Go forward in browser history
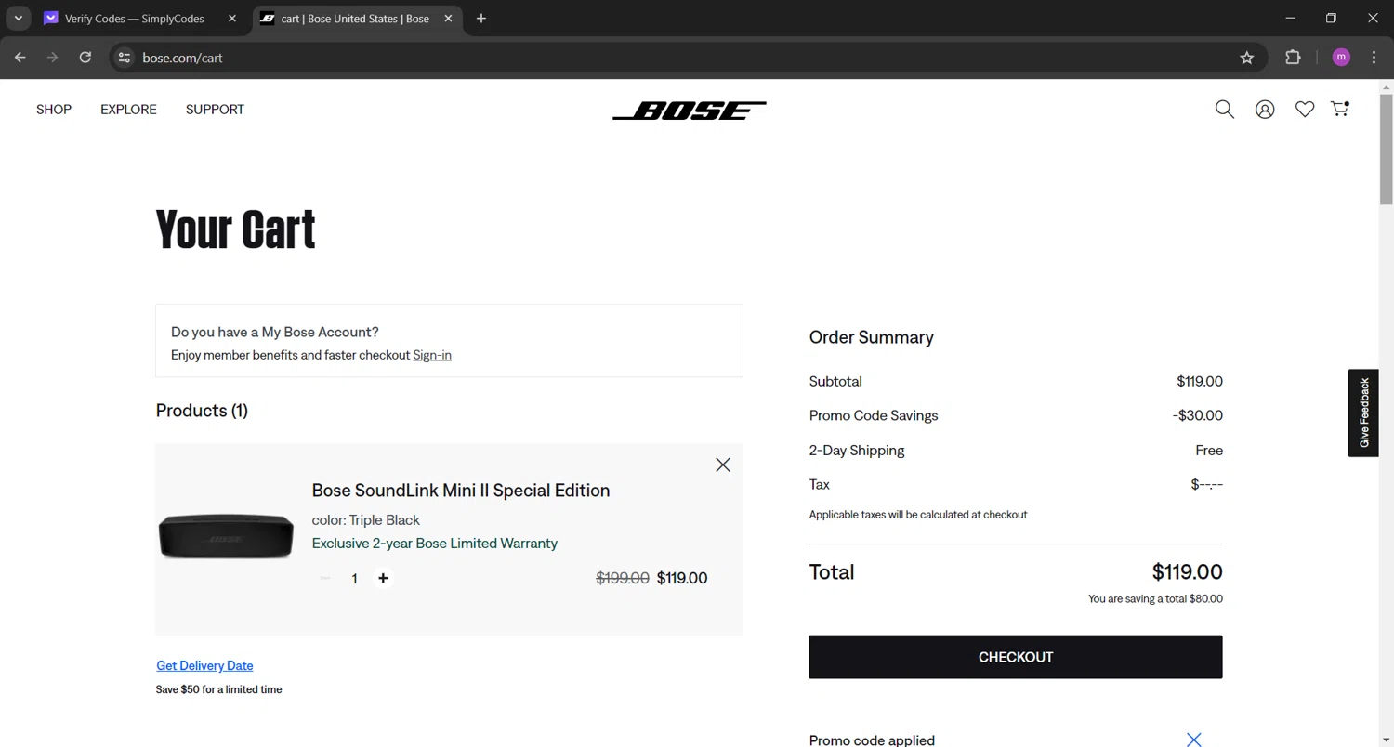 53,58
